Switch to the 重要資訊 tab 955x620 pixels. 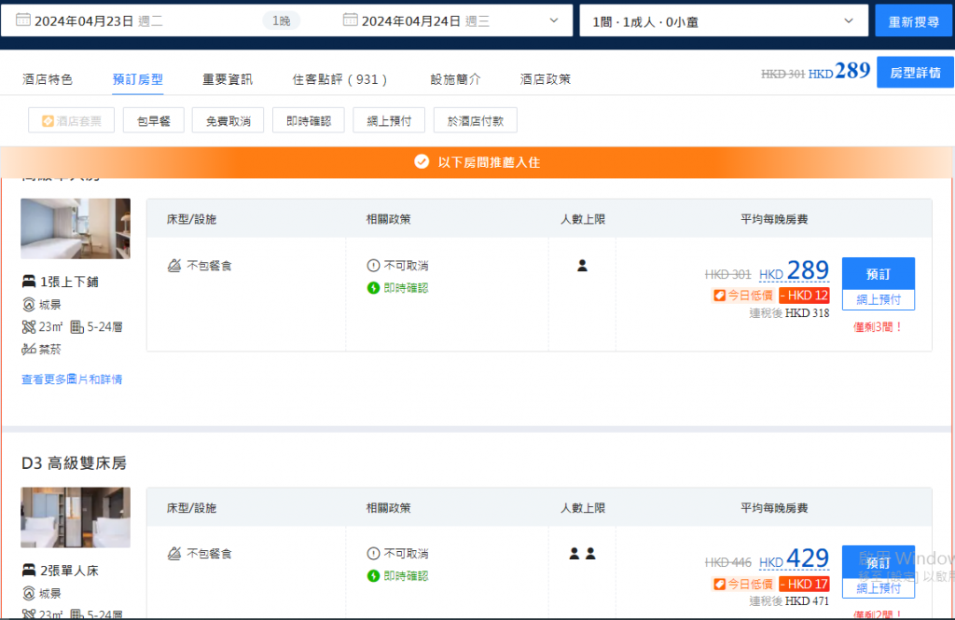228,79
